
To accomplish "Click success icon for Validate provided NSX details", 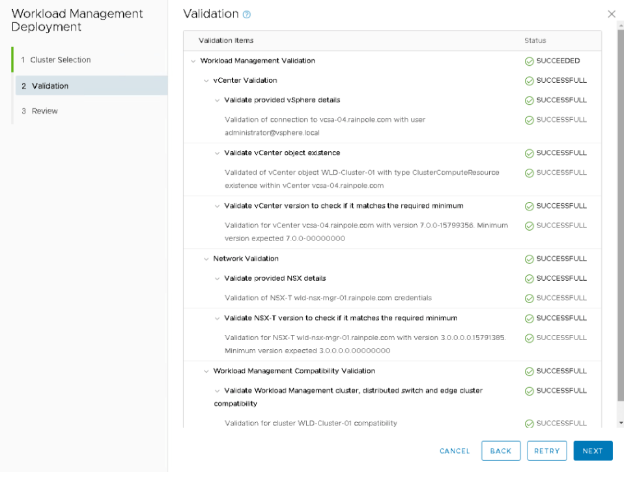I will tap(529, 279).
